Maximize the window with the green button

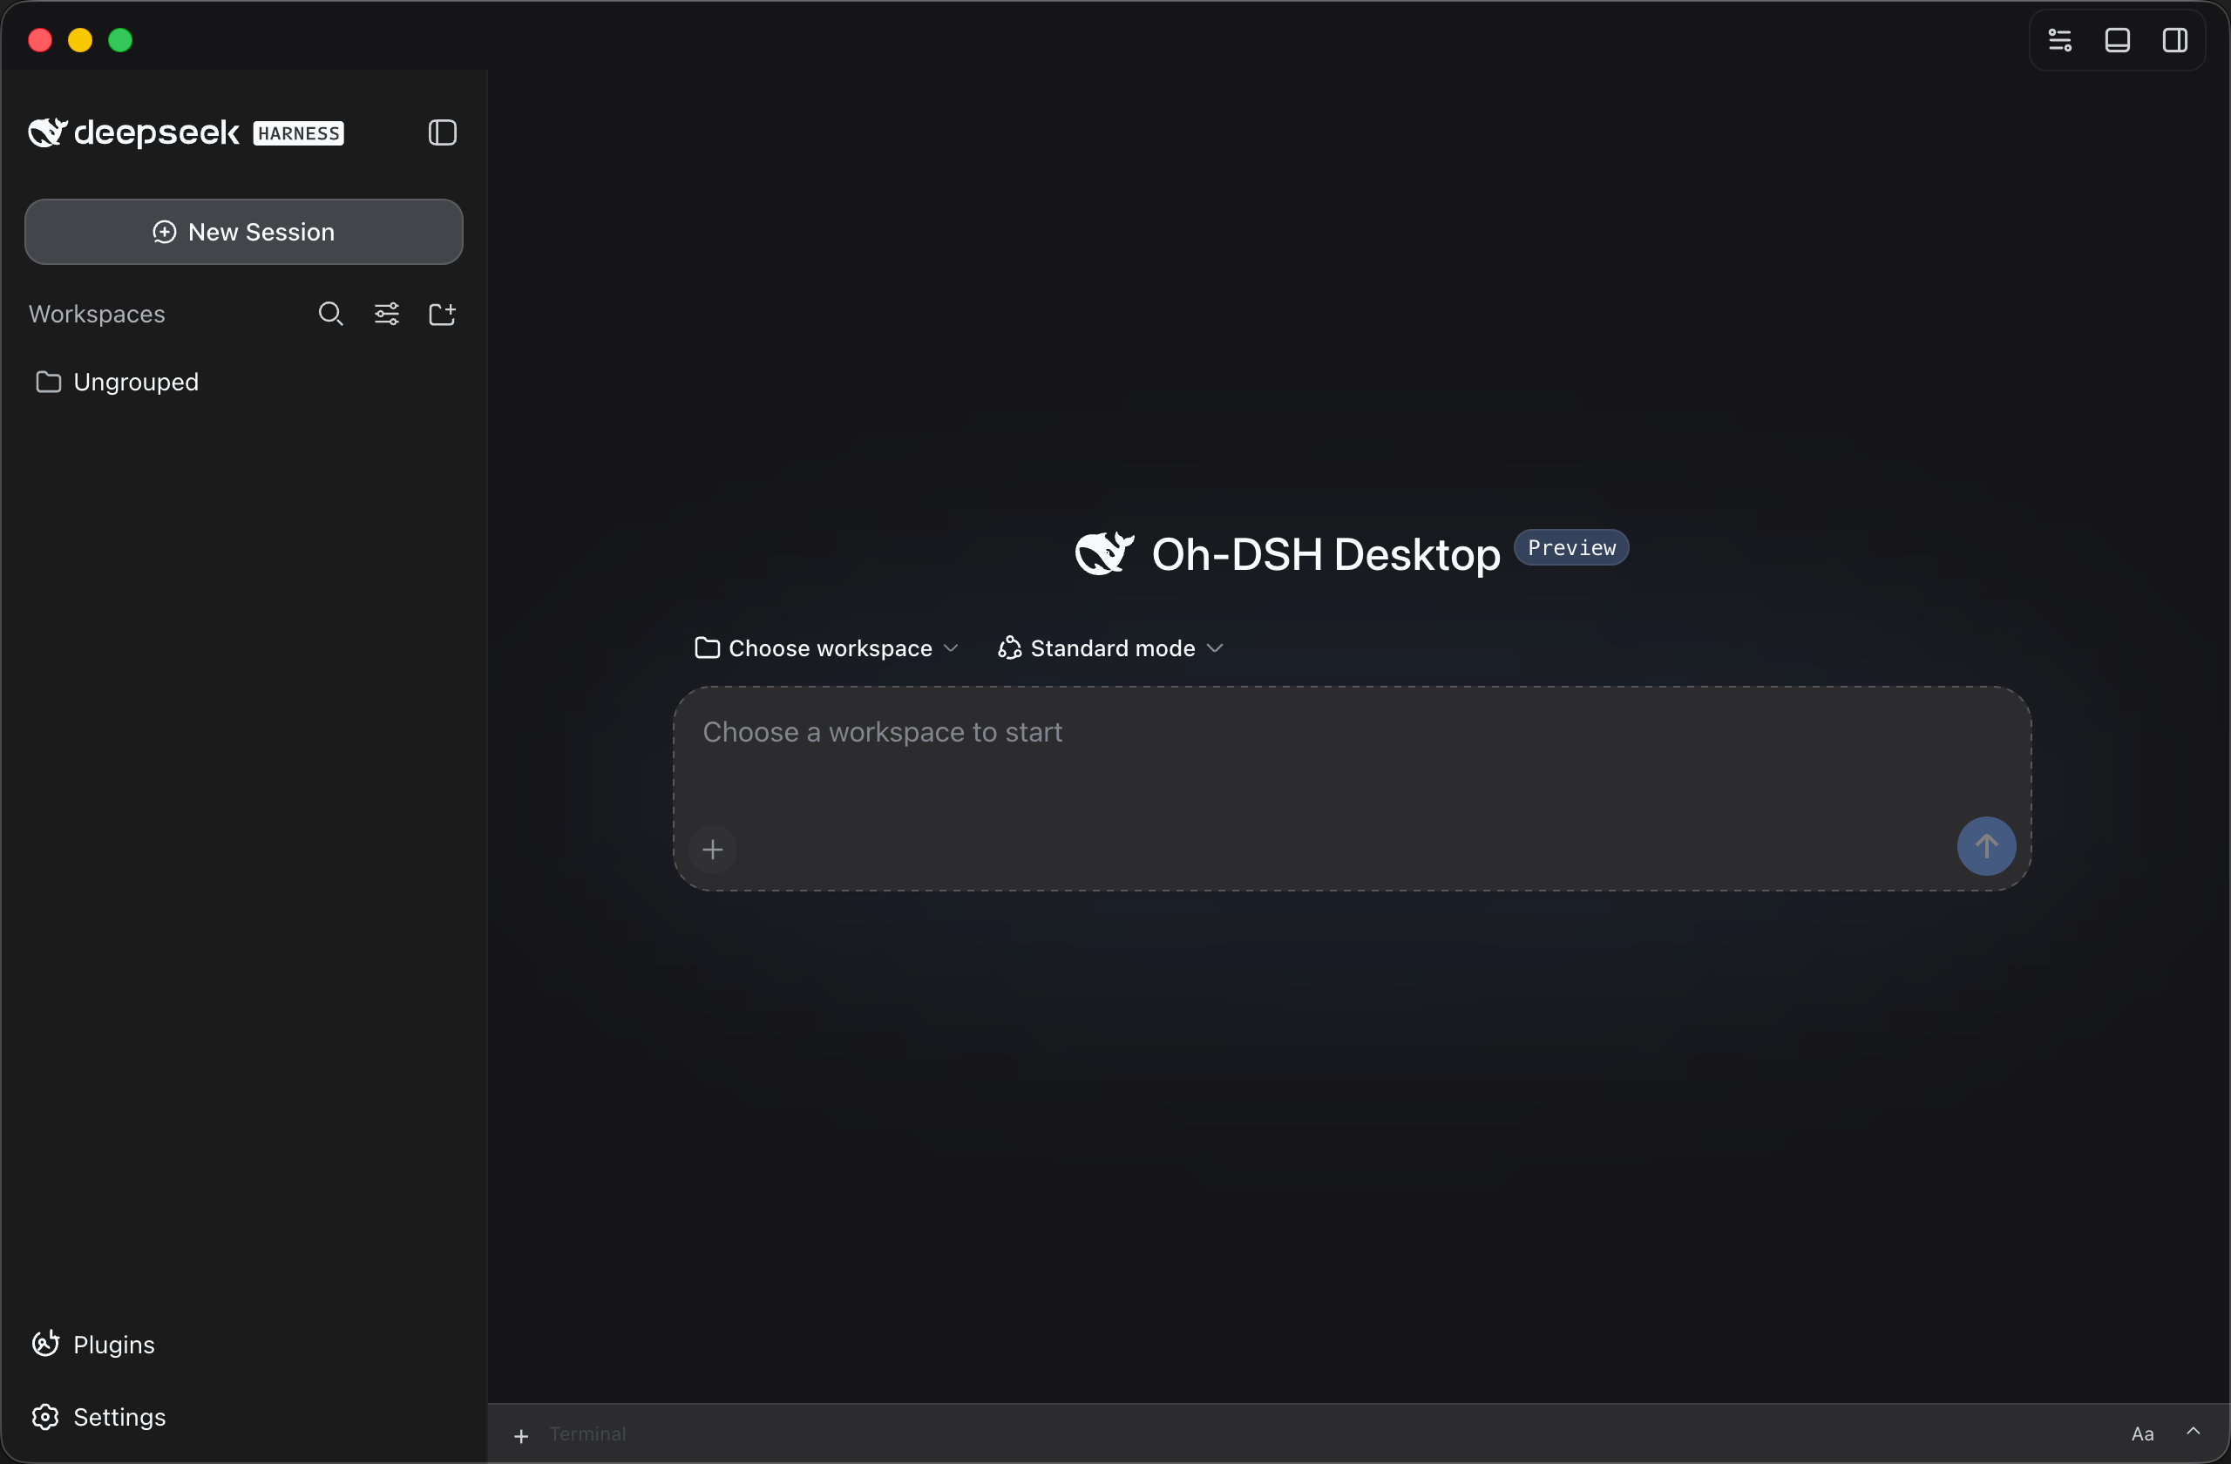pos(121,40)
